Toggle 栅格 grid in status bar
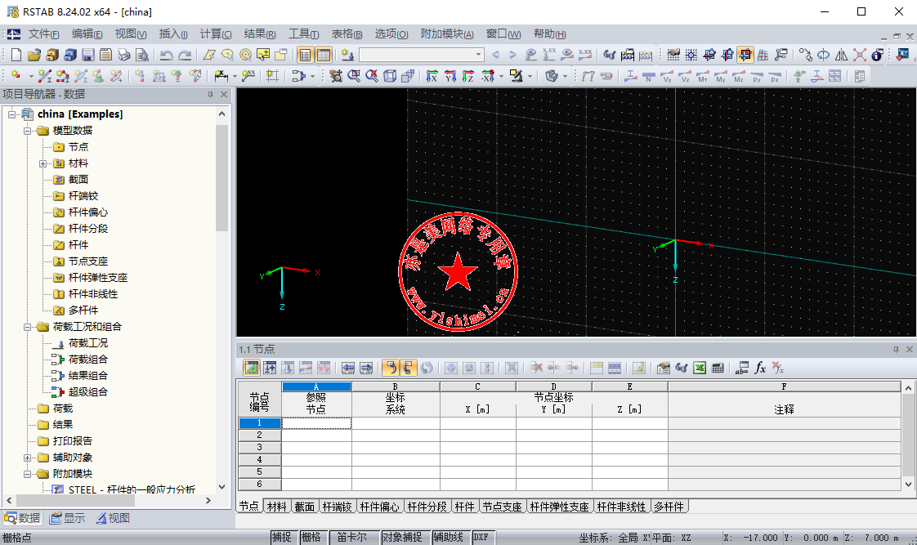The width and height of the screenshot is (917, 545). 311,537
